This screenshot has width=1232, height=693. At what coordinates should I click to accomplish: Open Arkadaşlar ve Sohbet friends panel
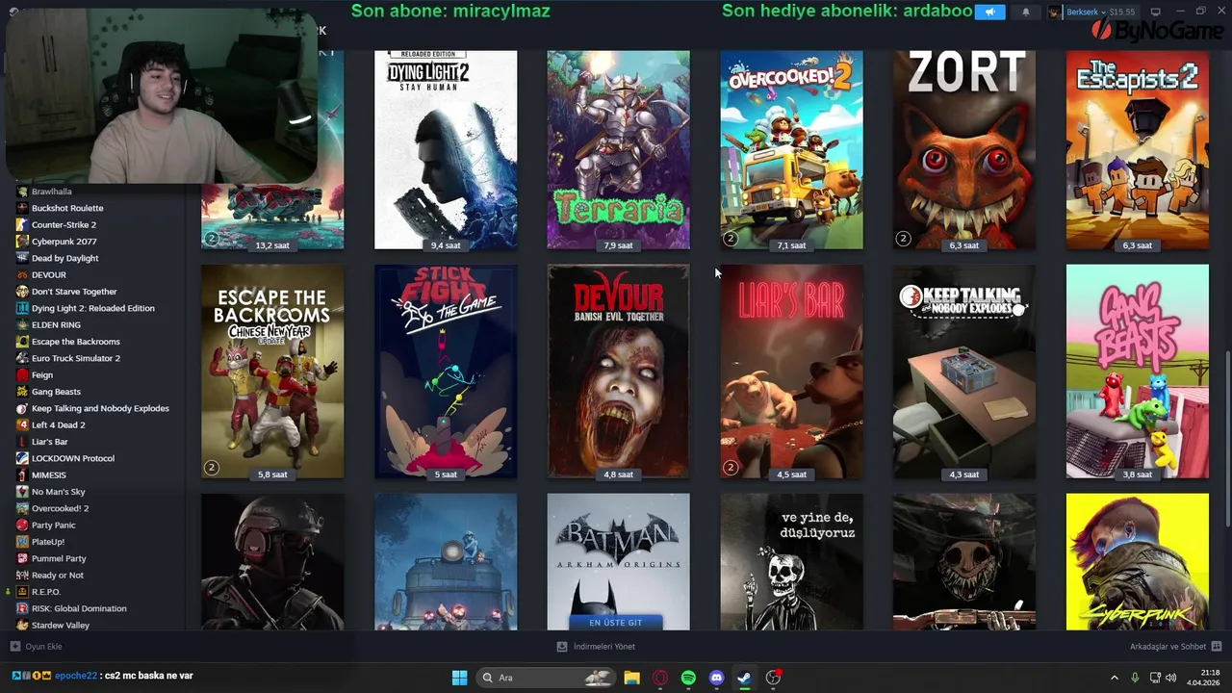1175,647
